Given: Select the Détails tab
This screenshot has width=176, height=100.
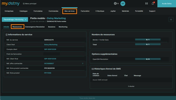Looking at the screenshot, I should tap(6, 27).
